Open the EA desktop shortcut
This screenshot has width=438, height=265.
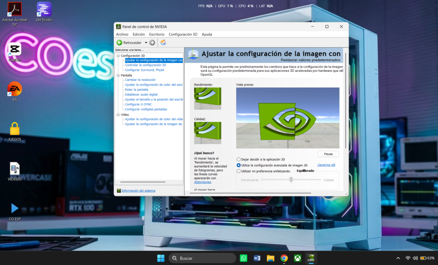(15, 92)
